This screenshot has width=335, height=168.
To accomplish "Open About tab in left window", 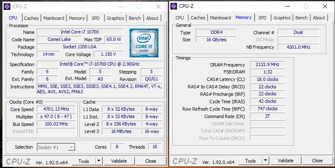I will click(x=152, y=18).
